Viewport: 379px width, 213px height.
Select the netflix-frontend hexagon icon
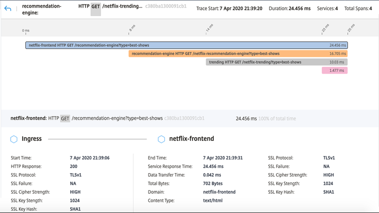(x=161, y=139)
